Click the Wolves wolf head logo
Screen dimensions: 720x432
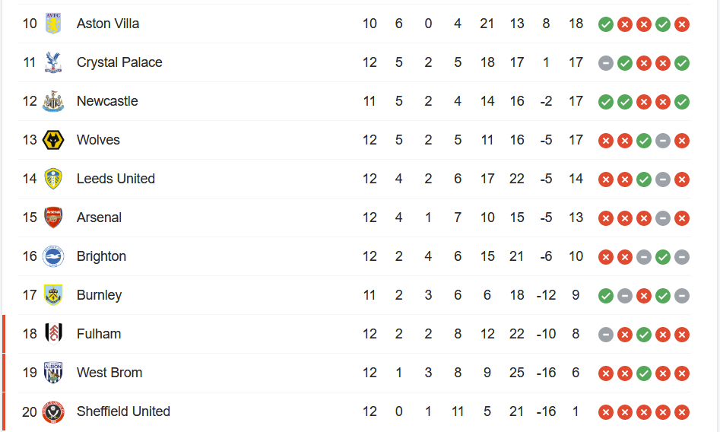[53, 140]
